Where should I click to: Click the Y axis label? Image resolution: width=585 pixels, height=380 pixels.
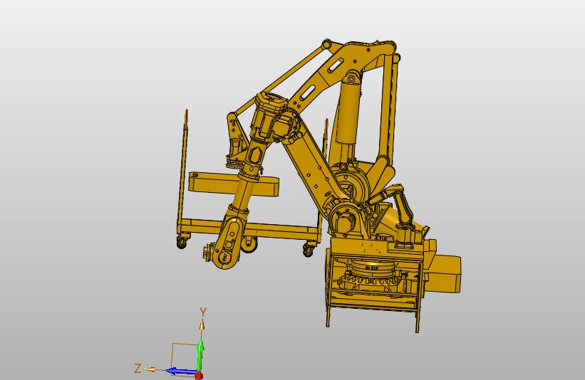pyautogui.click(x=203, y=312)
